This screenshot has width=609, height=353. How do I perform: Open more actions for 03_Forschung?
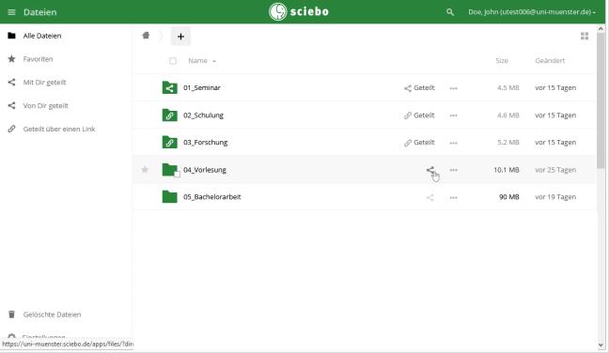tap(453, 143)
